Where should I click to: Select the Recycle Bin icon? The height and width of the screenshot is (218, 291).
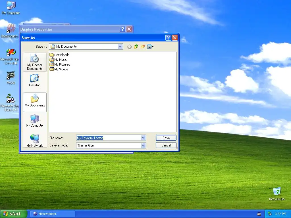[x=277, y=194]
